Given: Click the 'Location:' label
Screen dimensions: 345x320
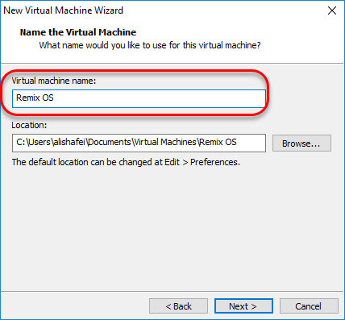Looking at the screenshot, I should [29, 125].
